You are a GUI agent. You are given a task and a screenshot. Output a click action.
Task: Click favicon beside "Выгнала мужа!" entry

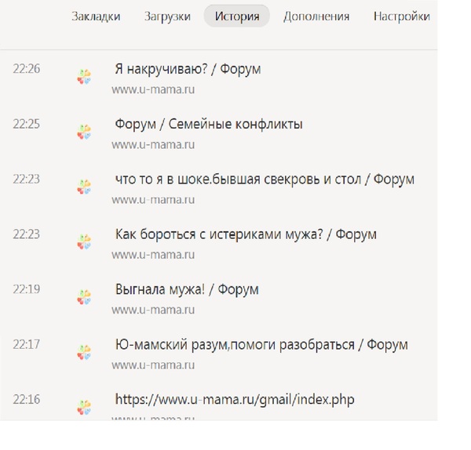[84, 296]
